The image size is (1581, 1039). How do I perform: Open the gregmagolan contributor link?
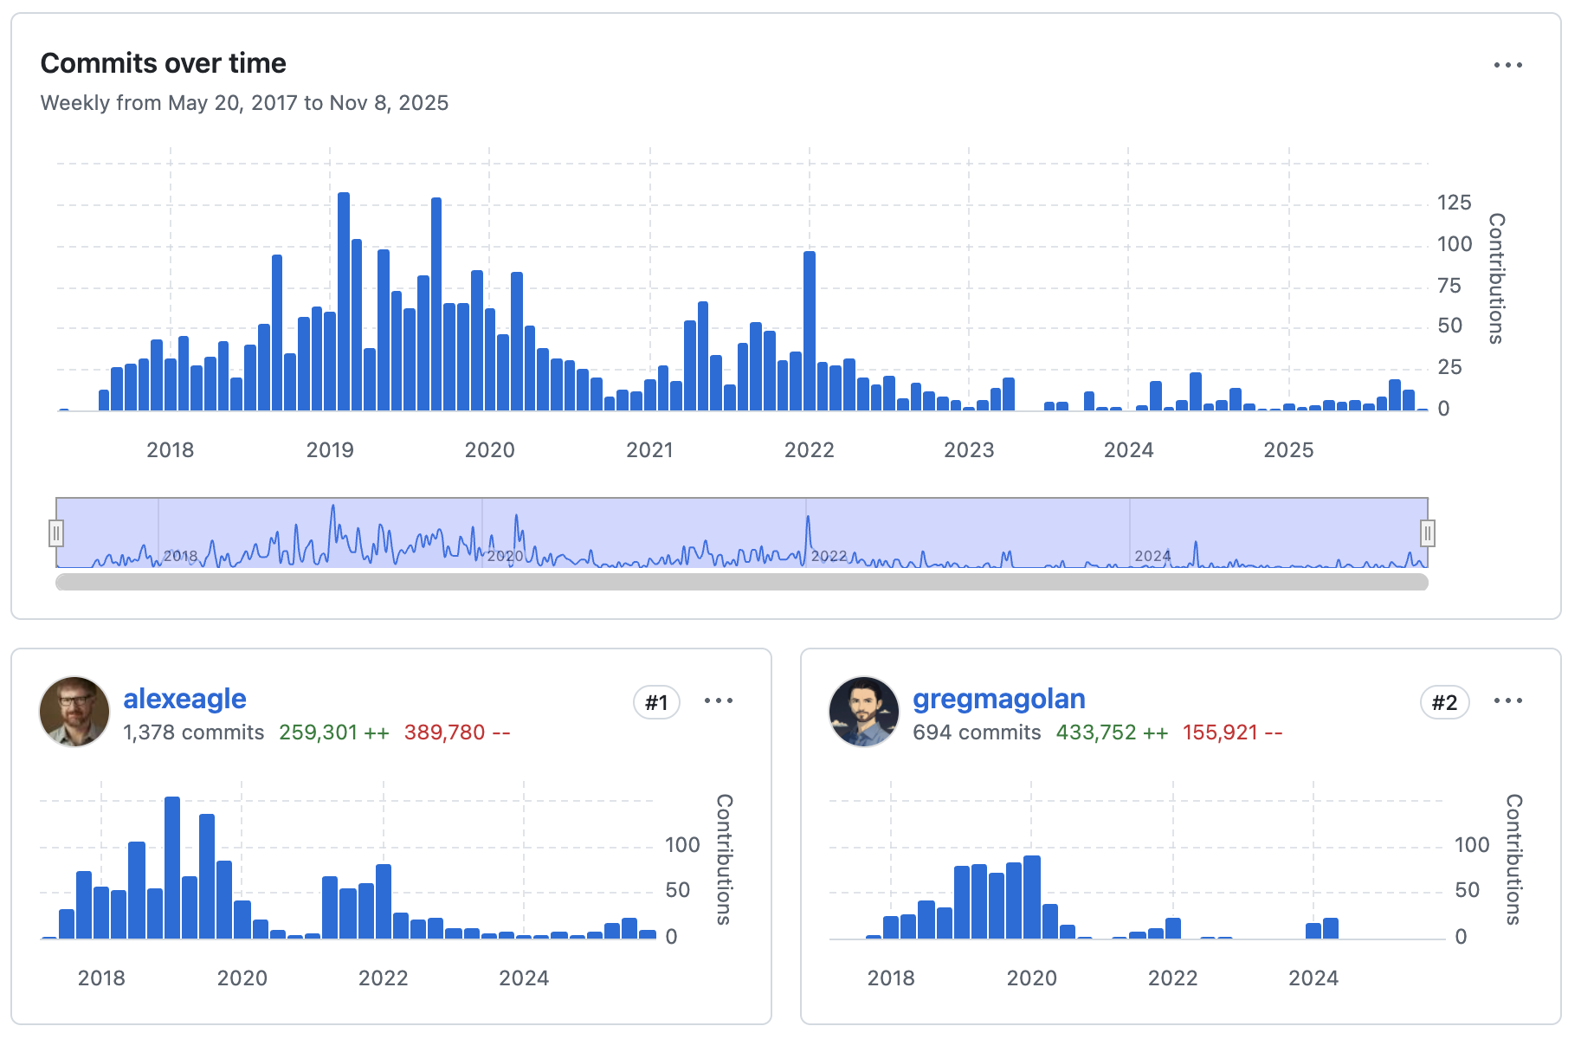point(998,699)
